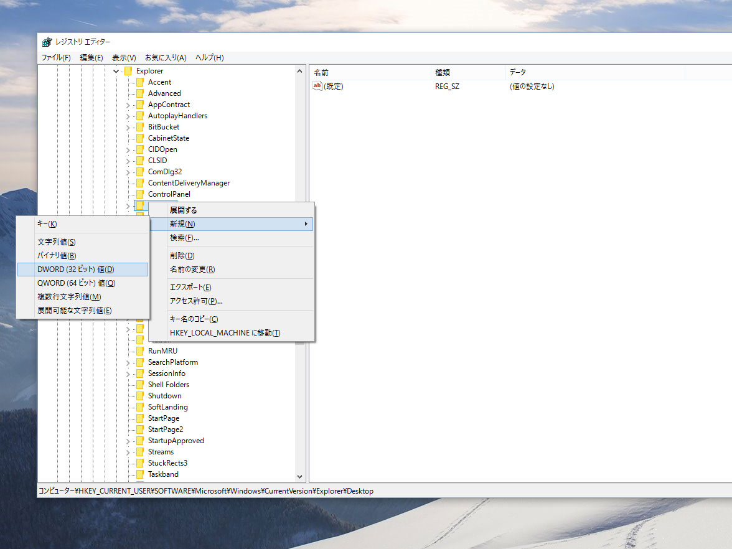Image resolution: width=732 pixels, height=549 pixels.
Task: Select DWORD (32 ビット) 値 in submenu
Action: point(75,270)
